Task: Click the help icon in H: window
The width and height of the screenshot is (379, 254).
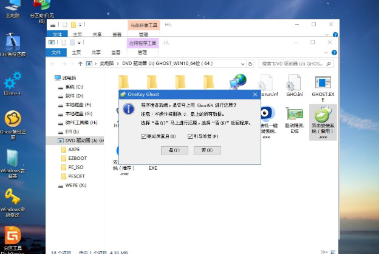Action: tap(335, 35)
